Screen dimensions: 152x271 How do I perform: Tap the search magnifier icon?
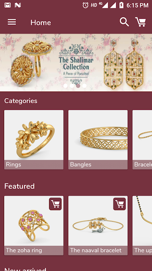point(124,22)
